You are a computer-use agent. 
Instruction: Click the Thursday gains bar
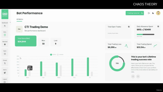coord(72,67)
